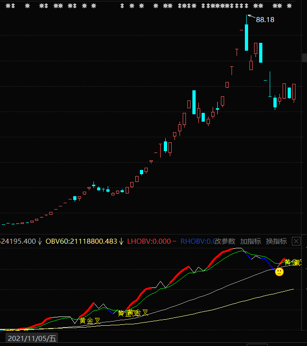Select the blue RHOBV indicator label
The height and width of the screenshot is (346, 307).
click(198, 241)
